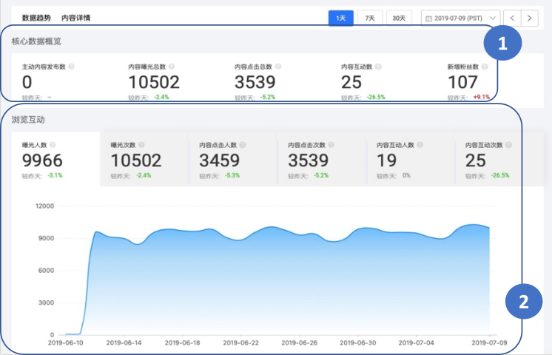Click help icon beside 曝光人数 metric
The height and width of the screenshot is (355, 552).
point(53,146)
